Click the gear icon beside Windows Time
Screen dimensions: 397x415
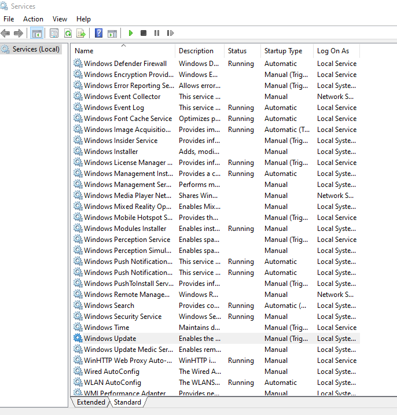78,327
